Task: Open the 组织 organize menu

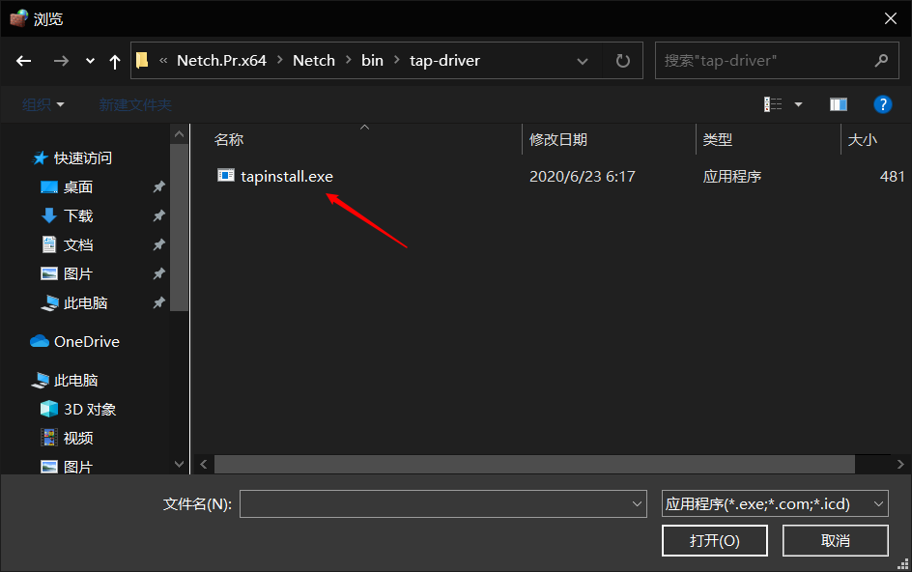Action: tap(43, 104)
